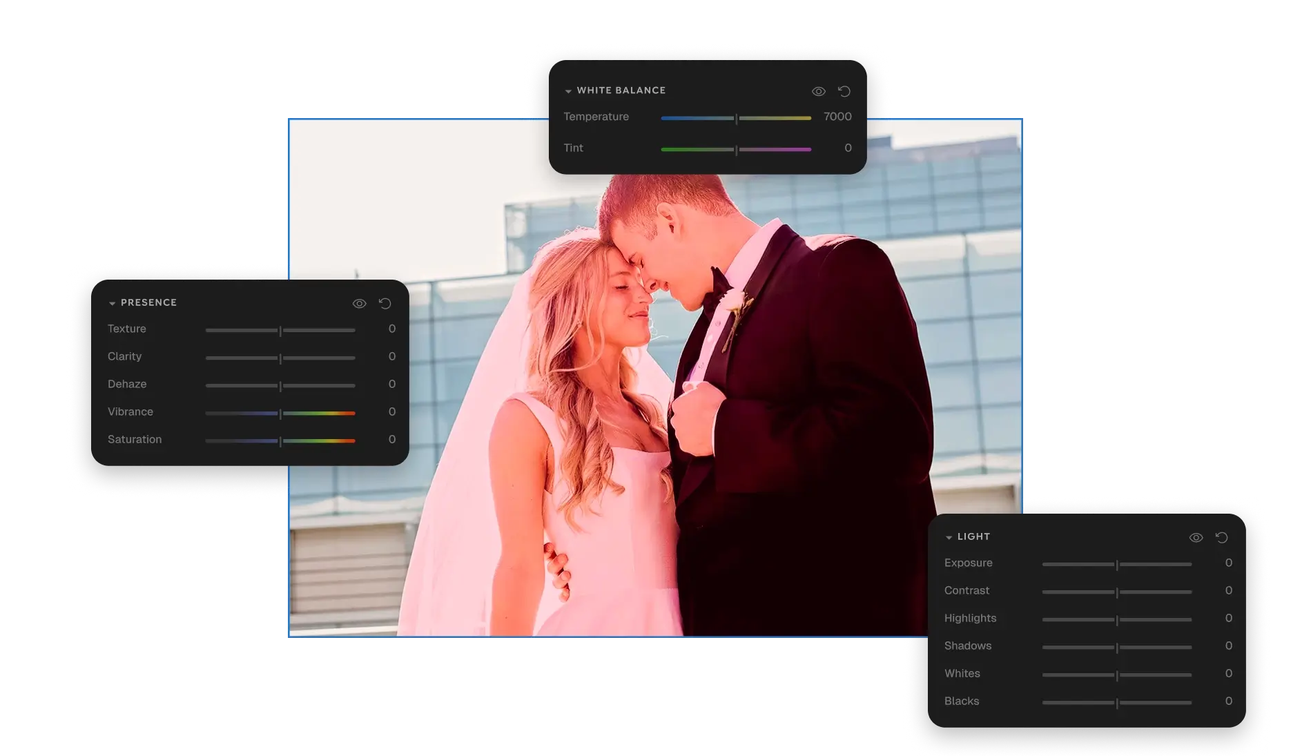The height and width of the screenshot is (756, 1311).
Task: Toggle White Balance visibility eye icon
Action: pos(819,91)
